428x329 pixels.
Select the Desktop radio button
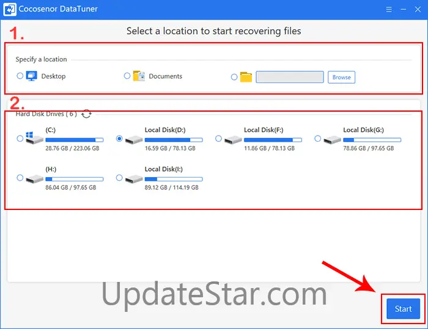coord(20,76)
